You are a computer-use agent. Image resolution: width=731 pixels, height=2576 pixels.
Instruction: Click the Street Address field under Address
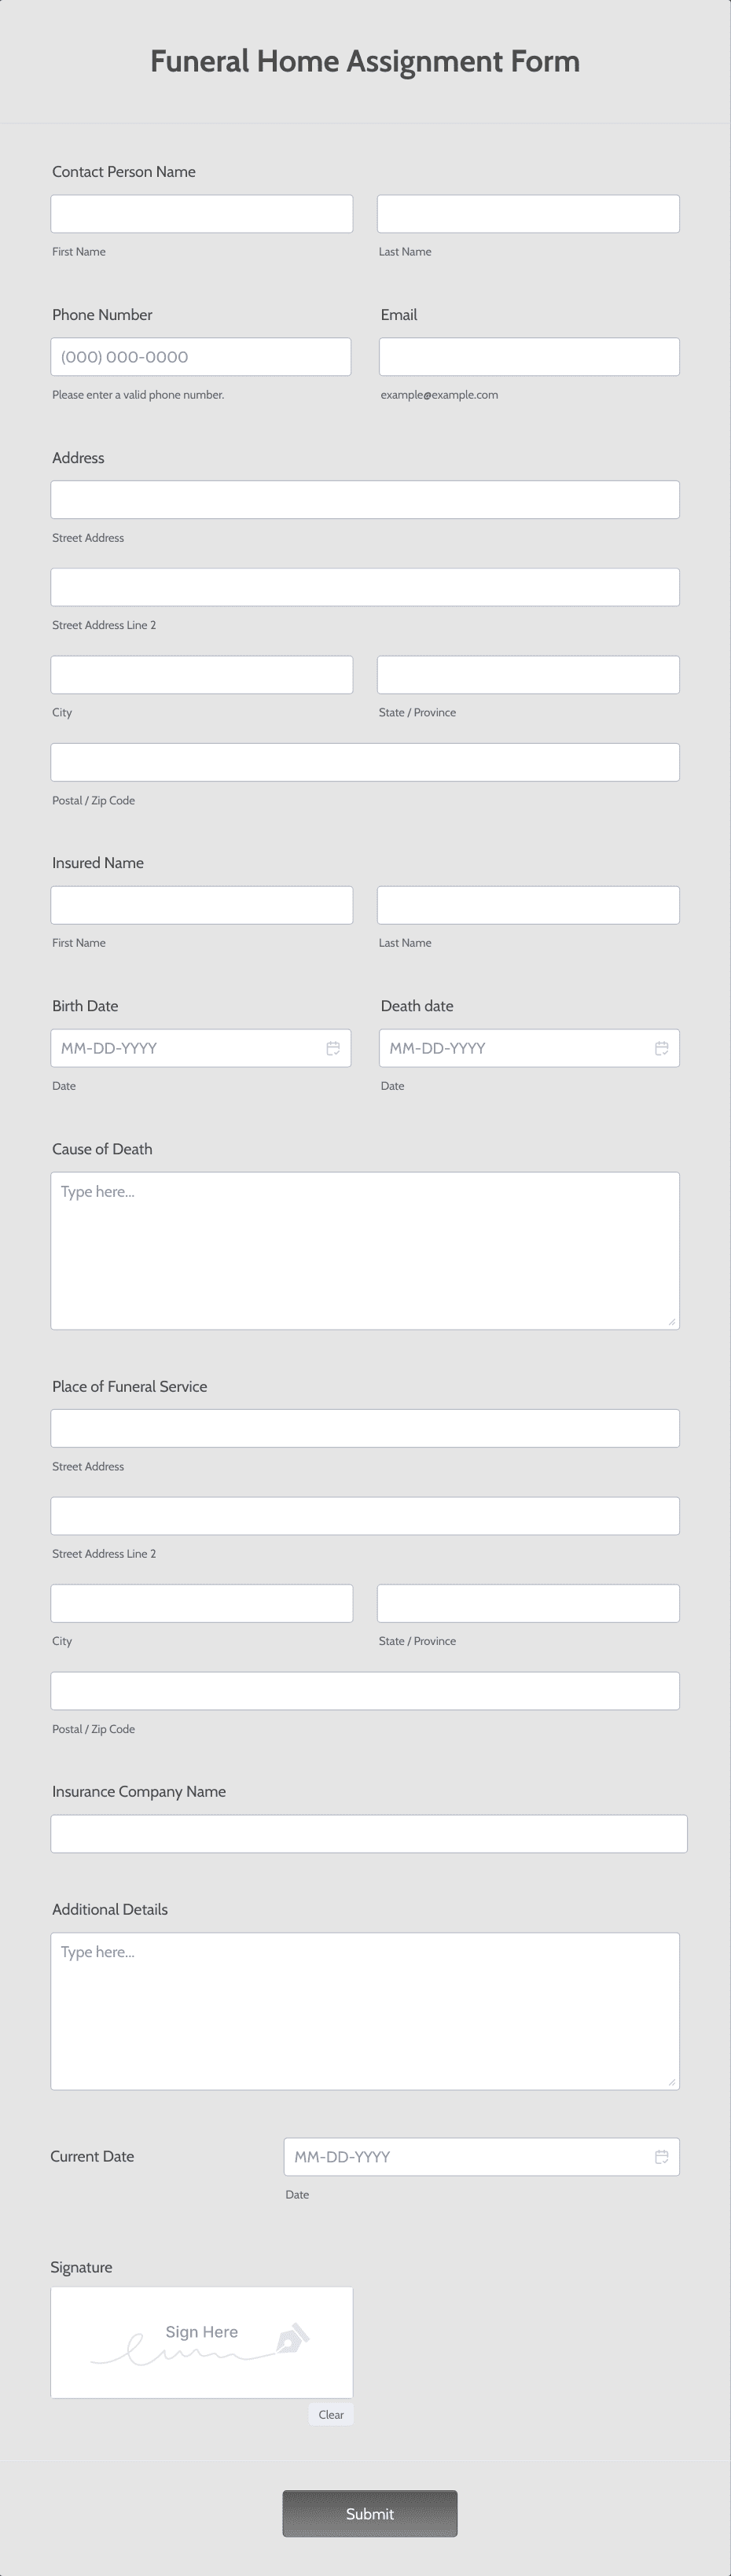point(365,499)
